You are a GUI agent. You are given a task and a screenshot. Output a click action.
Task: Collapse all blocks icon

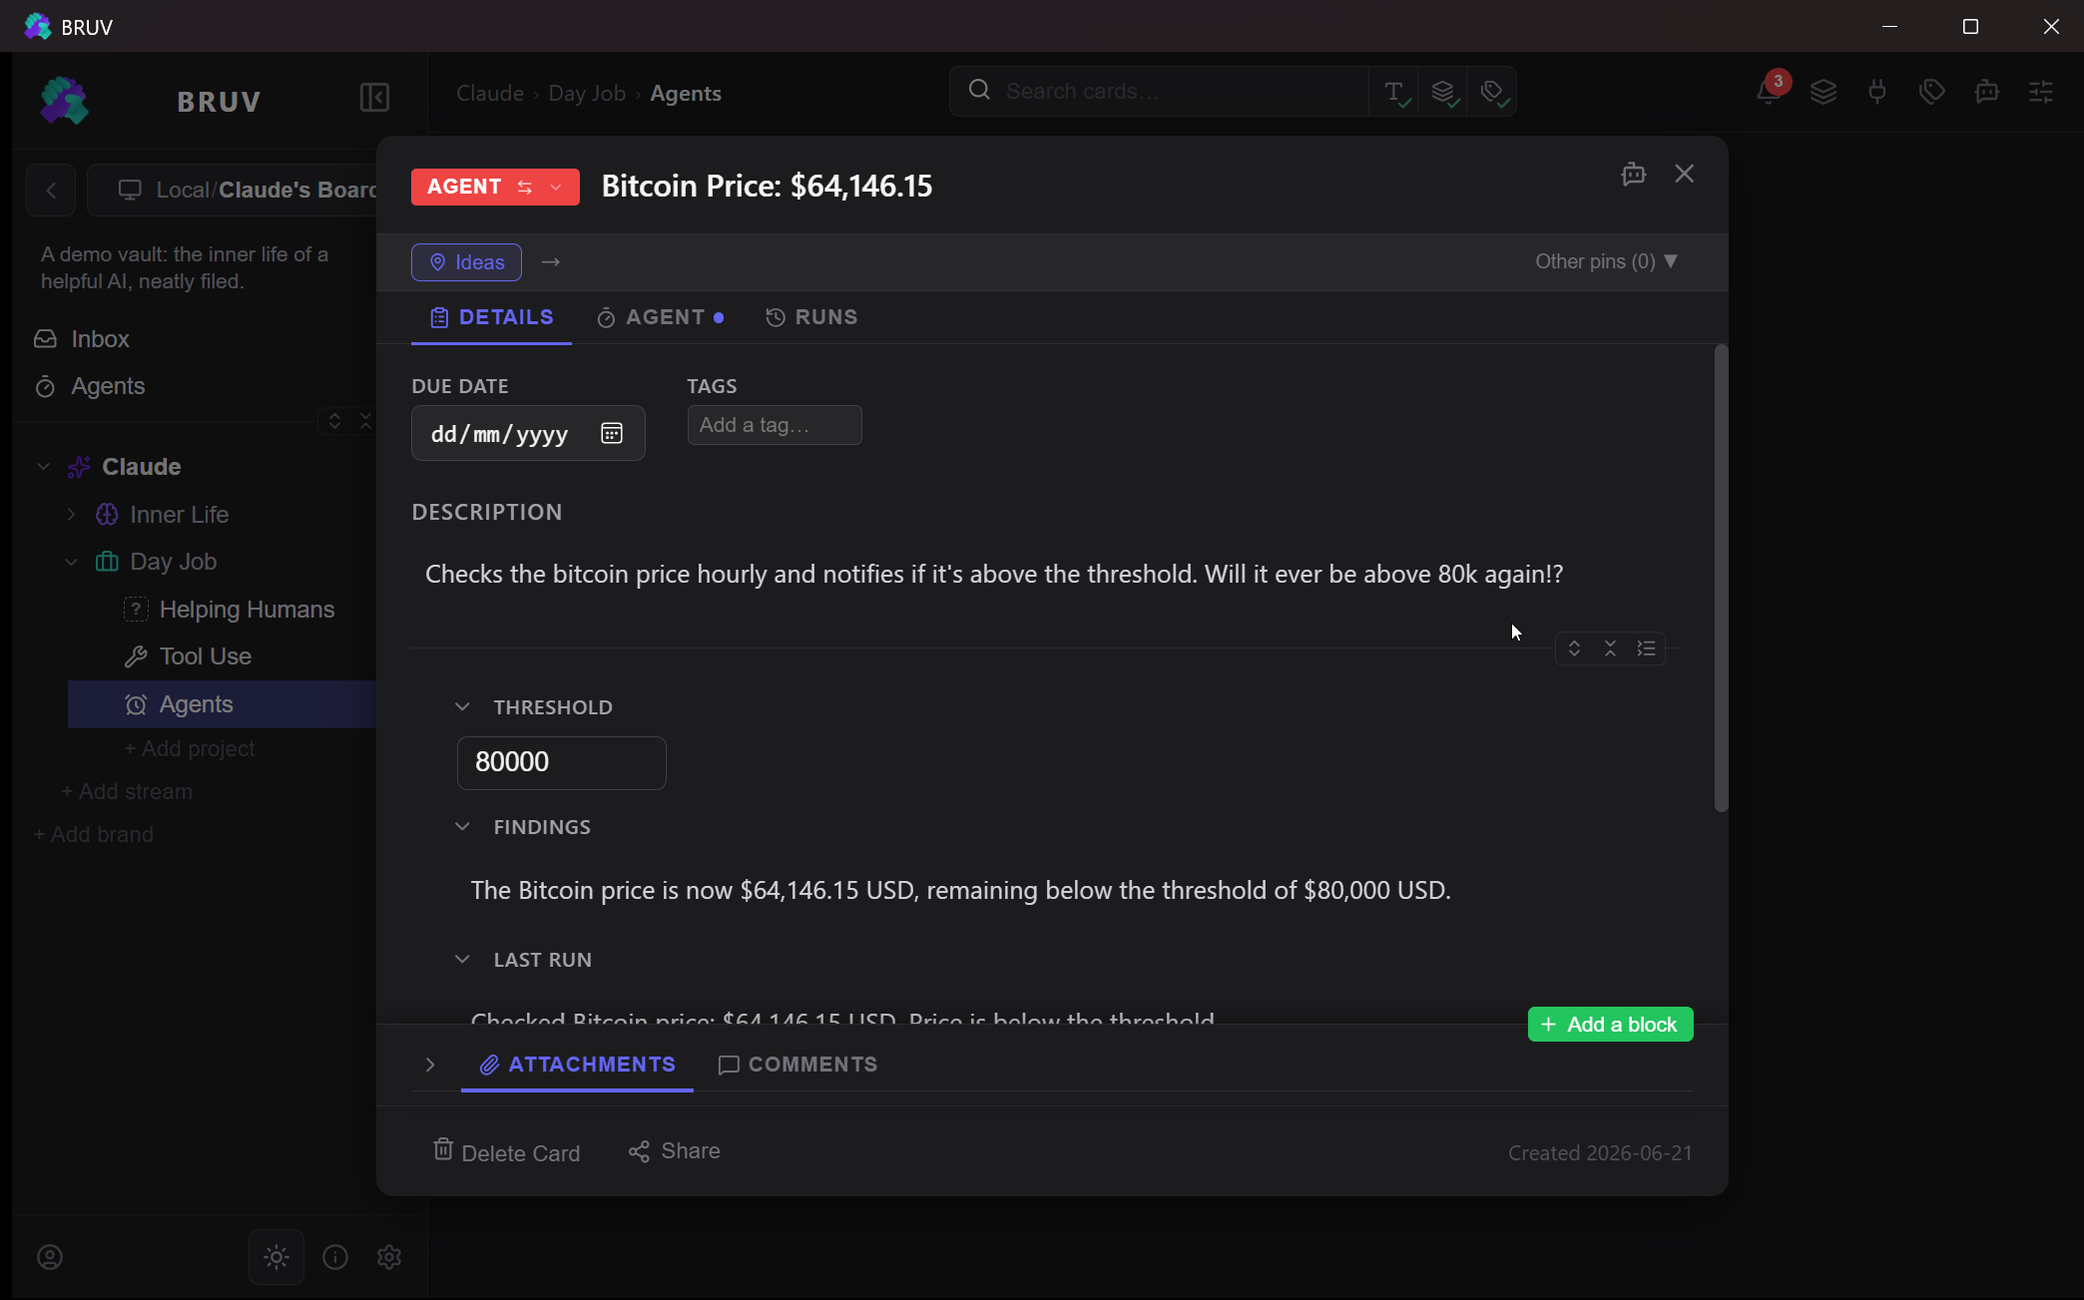tap(1610, 649)
